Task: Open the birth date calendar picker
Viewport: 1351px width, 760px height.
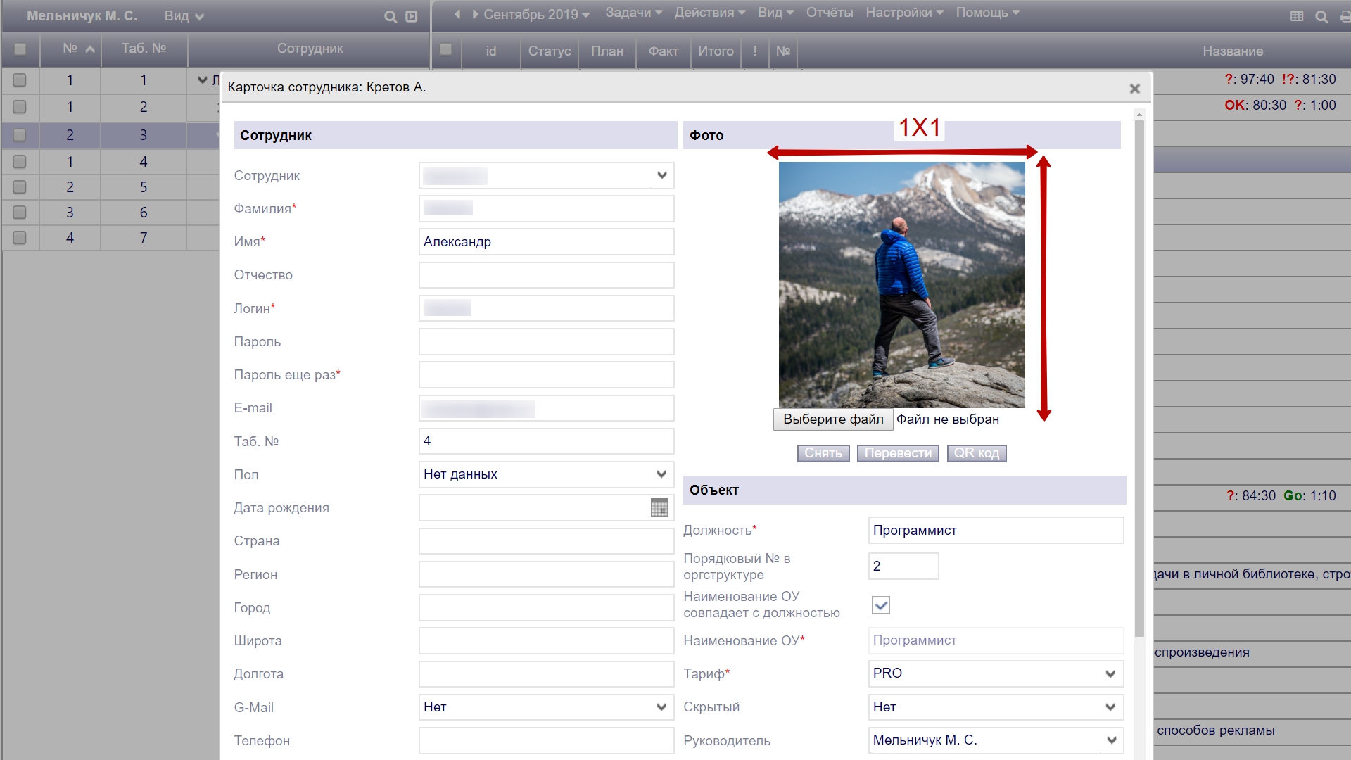Action: coord(659,507)
